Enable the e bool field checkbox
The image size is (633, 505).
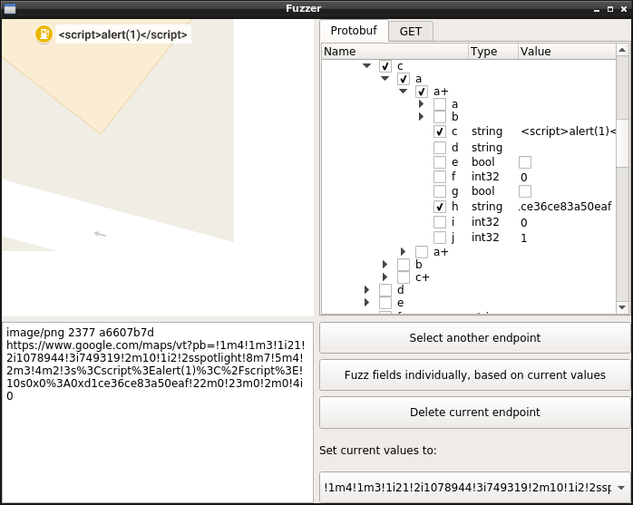(x=440, y=162)
